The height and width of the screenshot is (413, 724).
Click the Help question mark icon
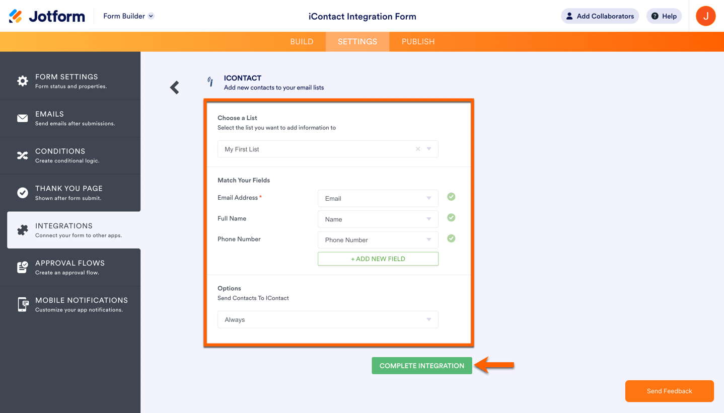(x=655, y=16)
